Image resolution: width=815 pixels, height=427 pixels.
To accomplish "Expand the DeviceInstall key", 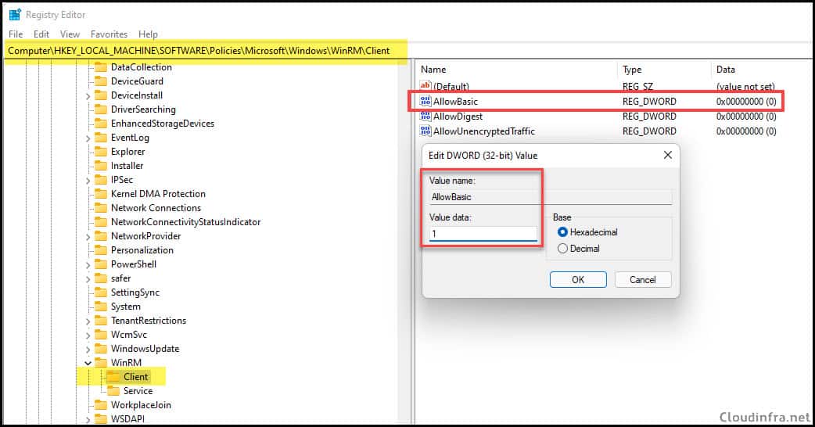I will tap(88, 96).
